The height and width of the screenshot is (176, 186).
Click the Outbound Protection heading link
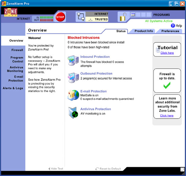[x=96, y=73]
